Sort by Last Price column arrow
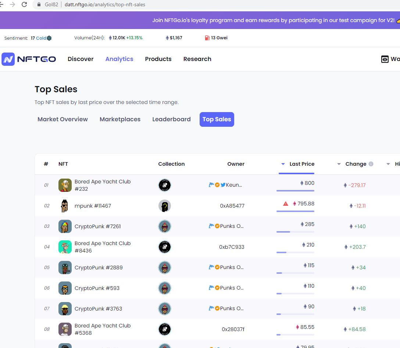Image resolution: width=400 pixels, height=348 pixels. [283, 164]
